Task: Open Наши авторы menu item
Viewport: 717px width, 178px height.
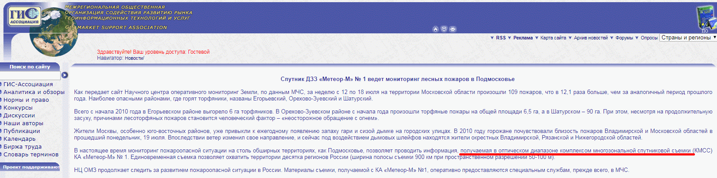Action: pyautogui.click(x=23, y=123)
